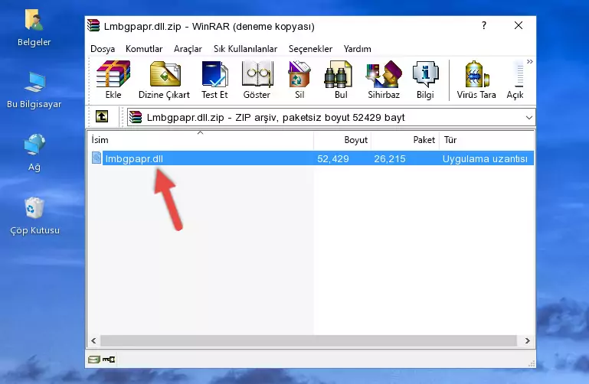Screen dimensions: 589x384
Task: Click the Dizine Çıkart extract icon
Action: tap(164, 80)
